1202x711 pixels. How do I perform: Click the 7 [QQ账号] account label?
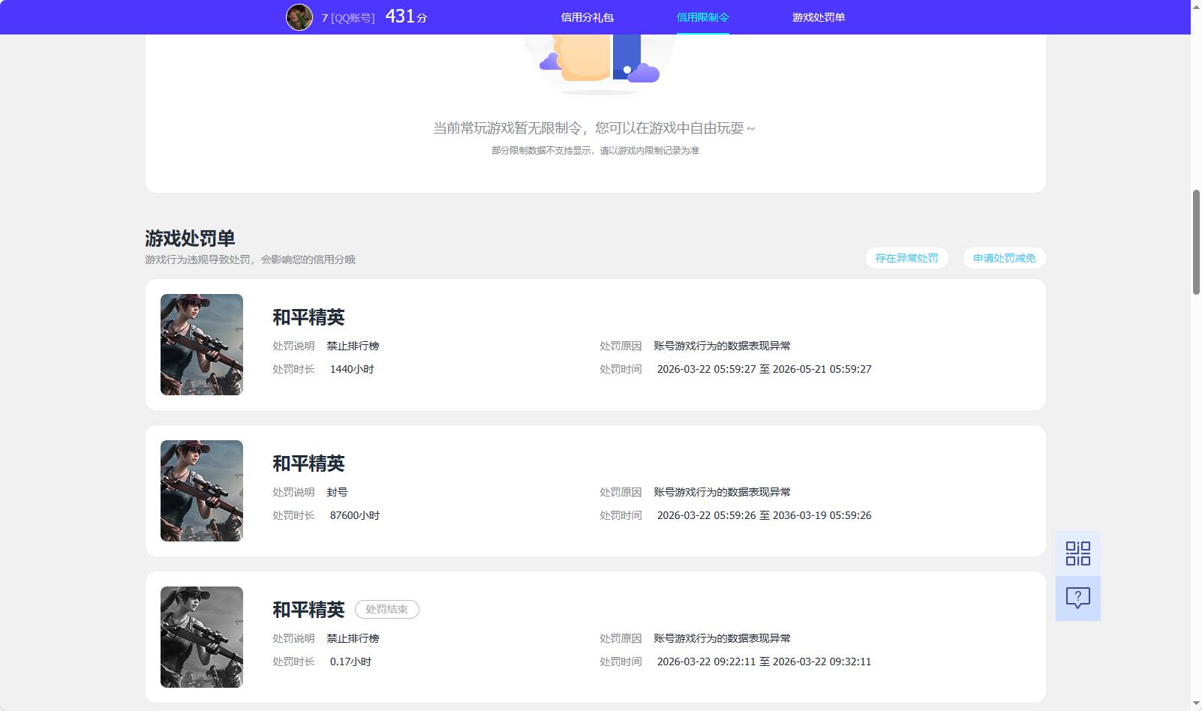(348, 18)
